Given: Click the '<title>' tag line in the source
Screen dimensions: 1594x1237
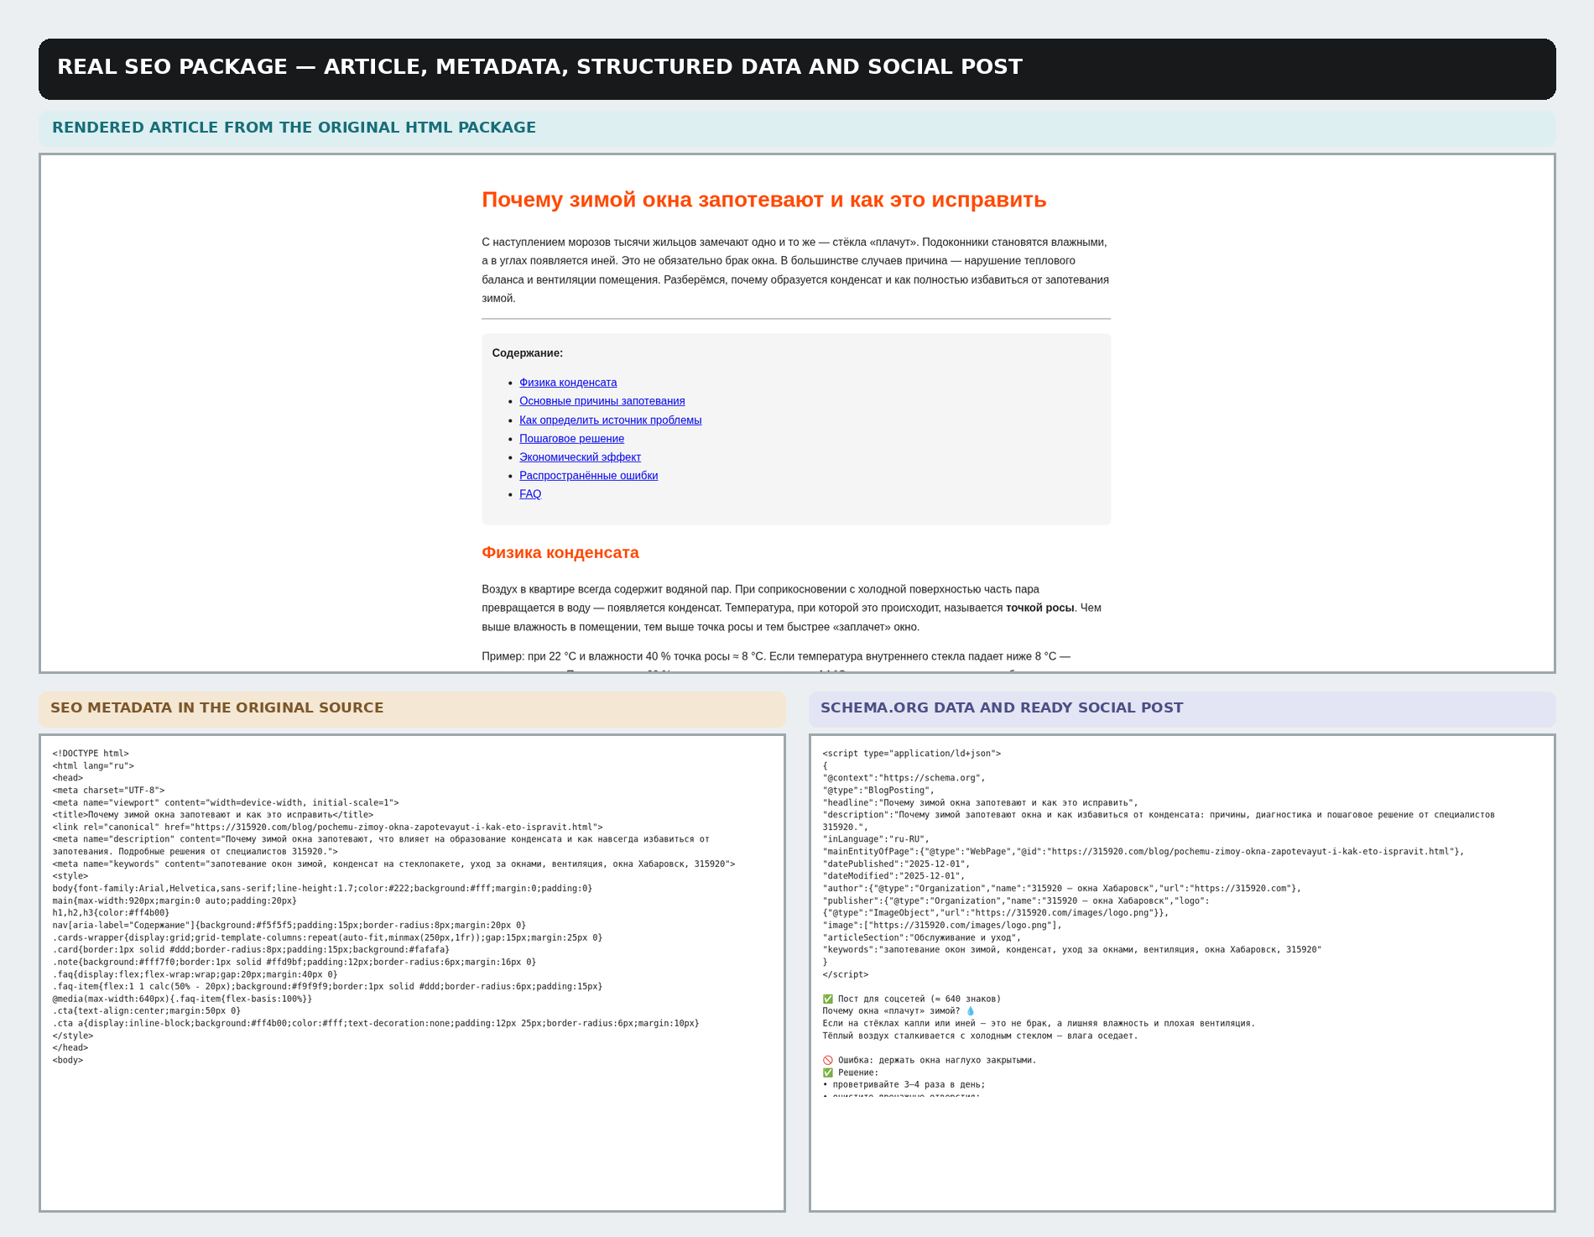Looking at the screenshot, I should pyautogui.click(x=213, y=815).
